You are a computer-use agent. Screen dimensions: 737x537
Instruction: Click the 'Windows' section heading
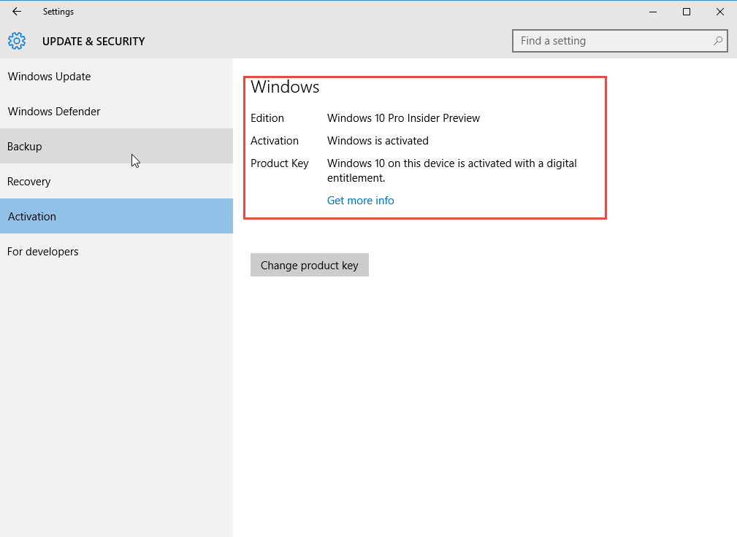pyautogui.click(x=285, y=88)
